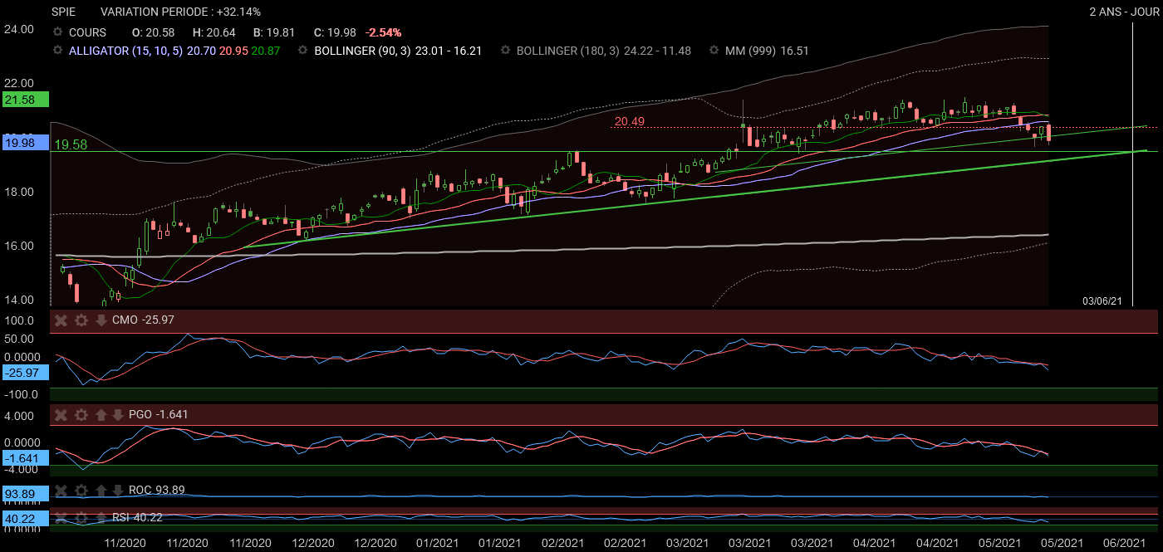The height and width of the screenshot is (552, 1163).
Task: Open CMO indicator settings gear
Action: (81, 320)
